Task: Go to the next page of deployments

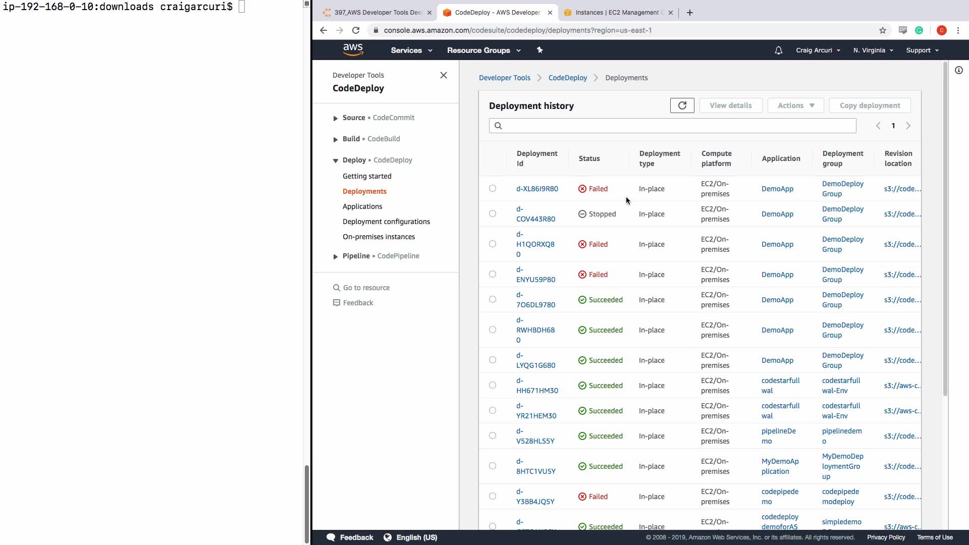Action: click(x=908, y=126)
